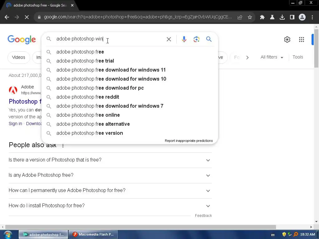
Task: Expand Is any Adobe Photoshop free question
Action: (x=110, y=176)
